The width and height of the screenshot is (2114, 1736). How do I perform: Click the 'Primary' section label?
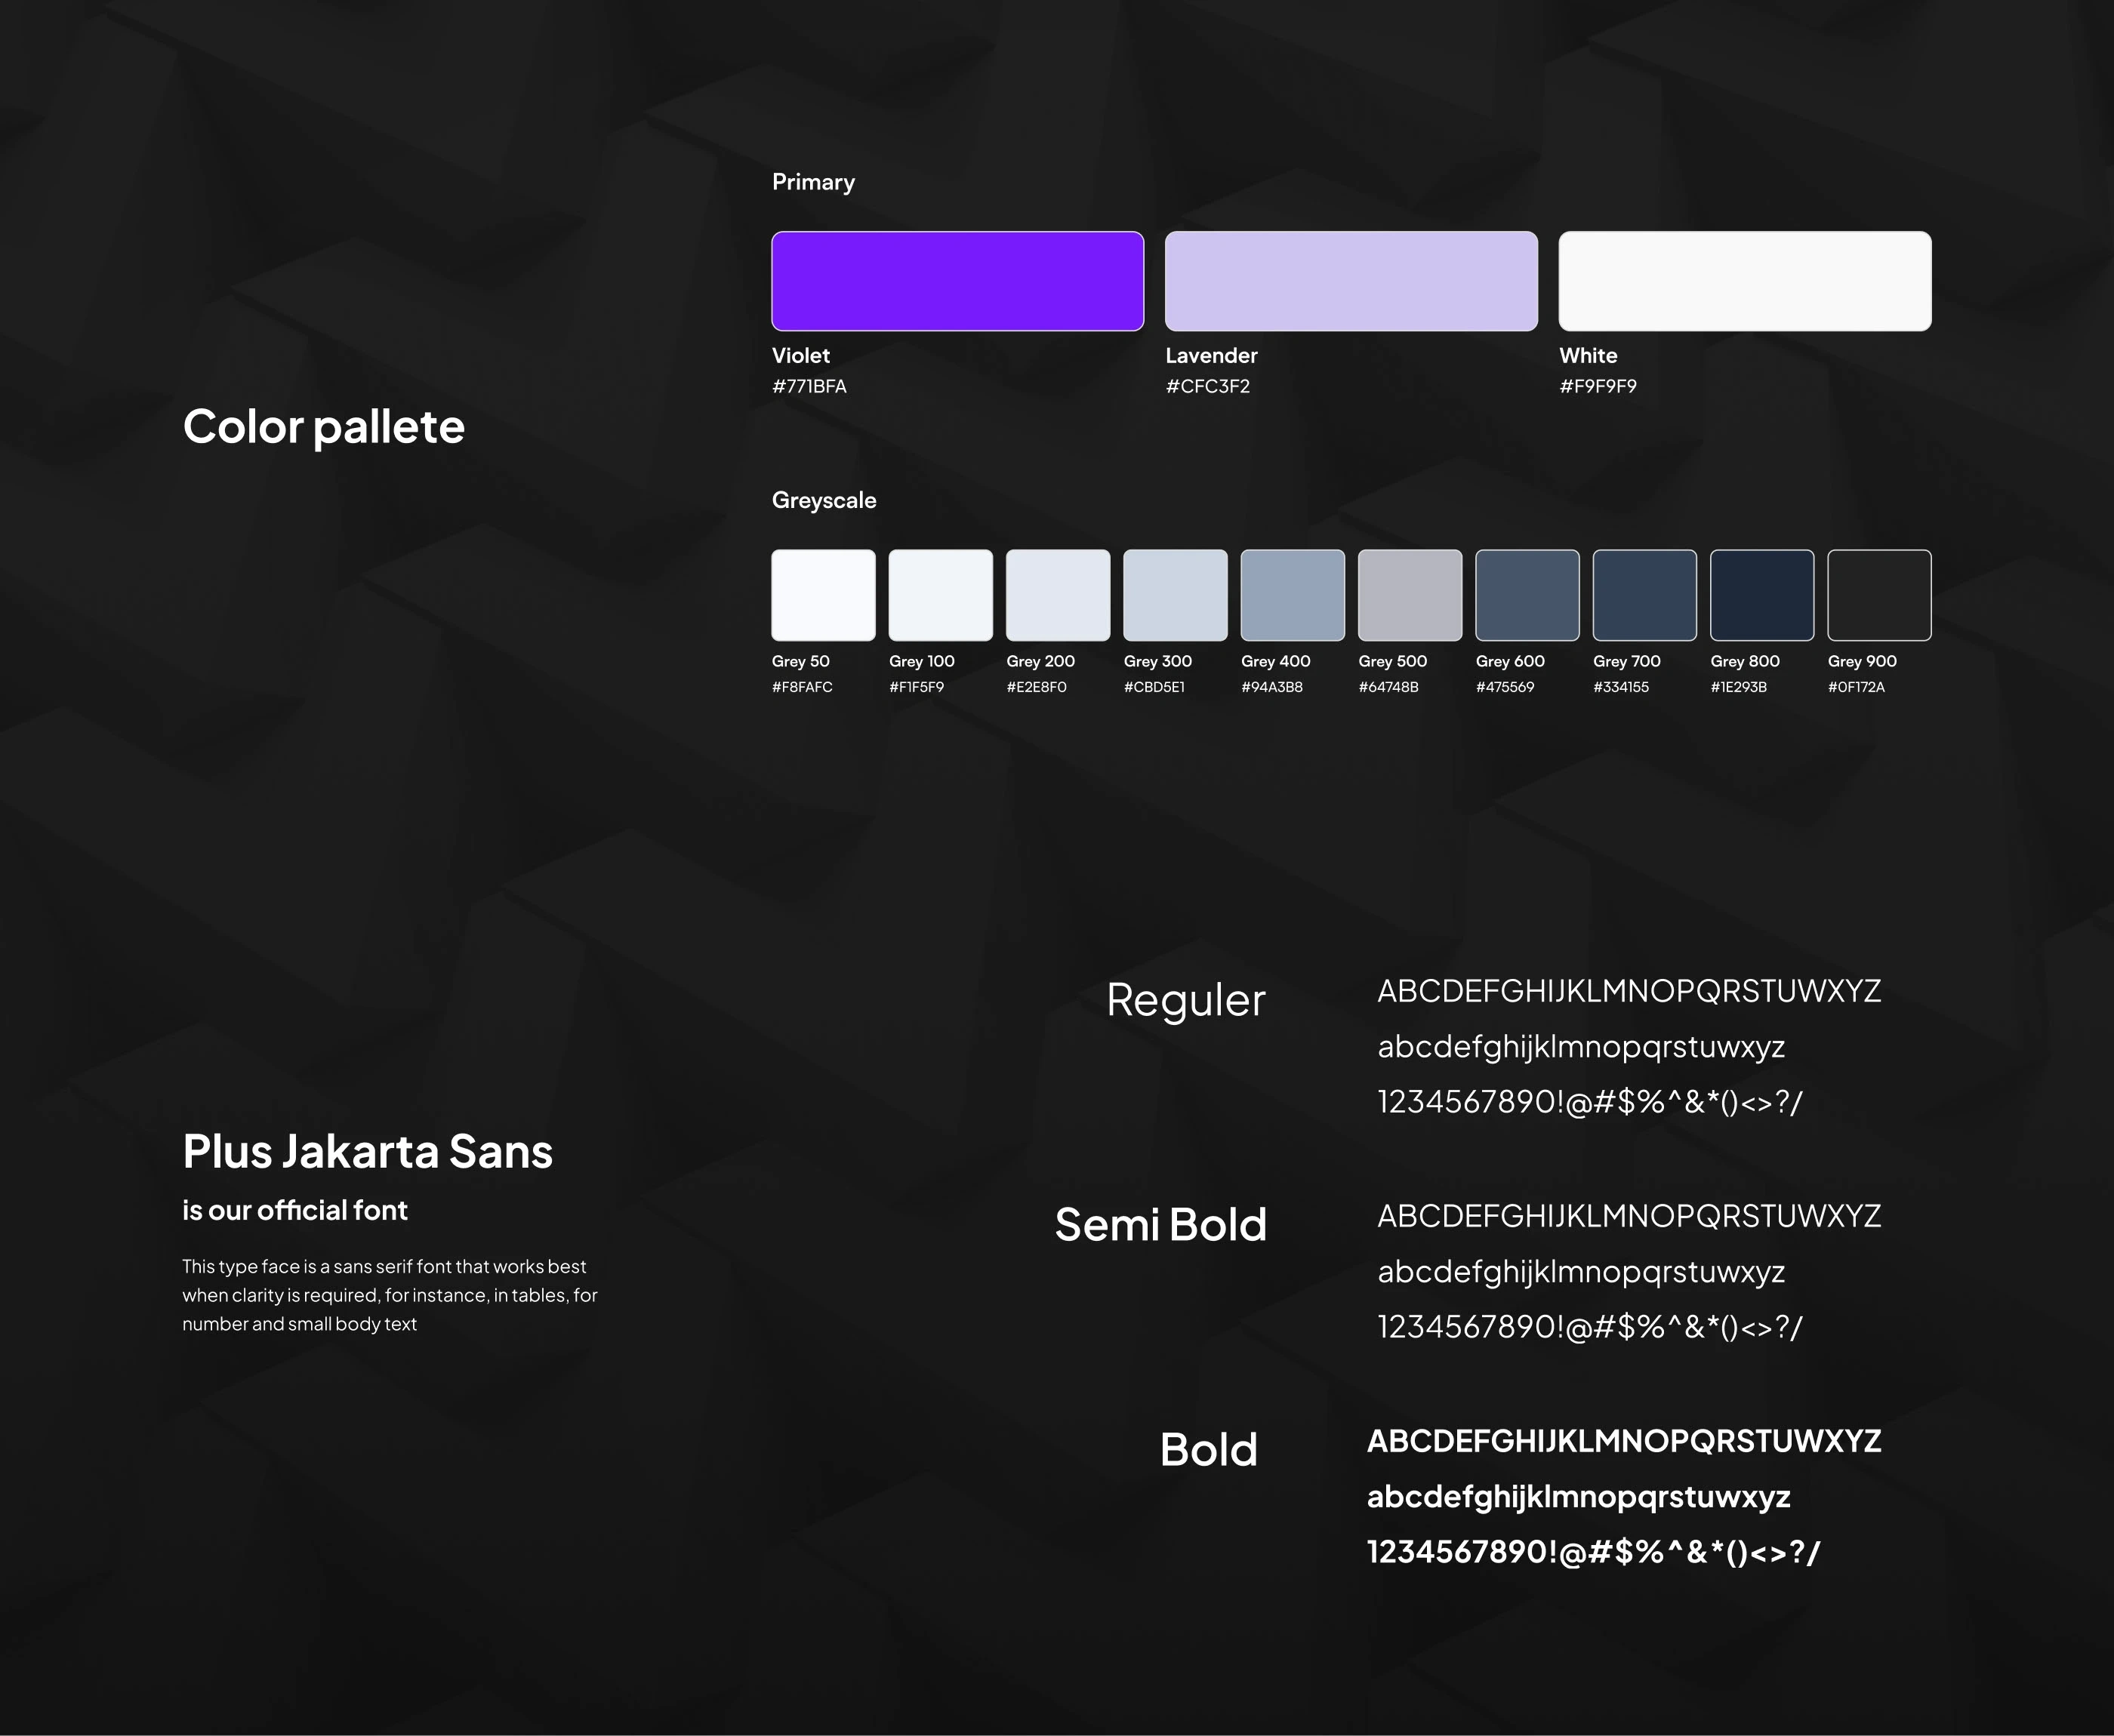tap(813, 183)
